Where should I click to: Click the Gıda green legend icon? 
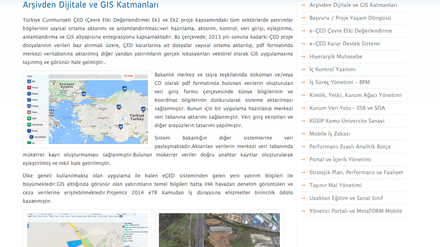pyautogui.click(x=29, y=118)
